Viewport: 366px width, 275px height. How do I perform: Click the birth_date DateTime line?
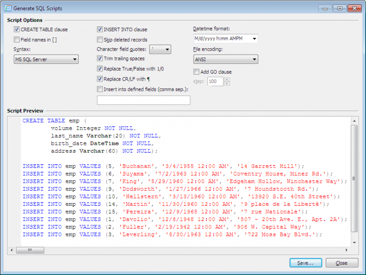point(102,143)
